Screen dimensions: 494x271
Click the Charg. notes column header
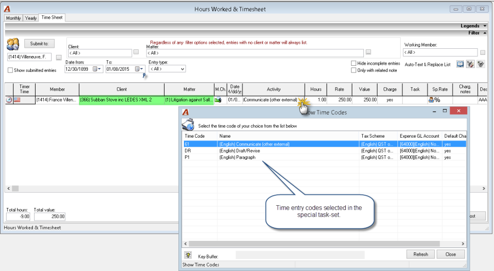point(465,89)
